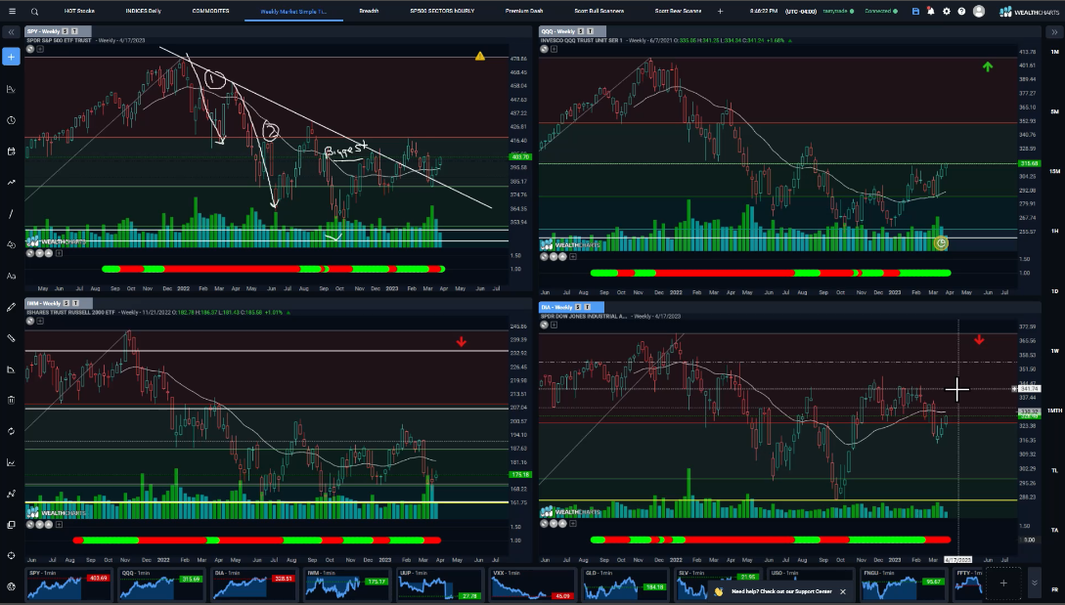The width and height of the screenshot is (1065, 605).
Task: Switch to the COMMODITES tab
Action: point(210,11)
